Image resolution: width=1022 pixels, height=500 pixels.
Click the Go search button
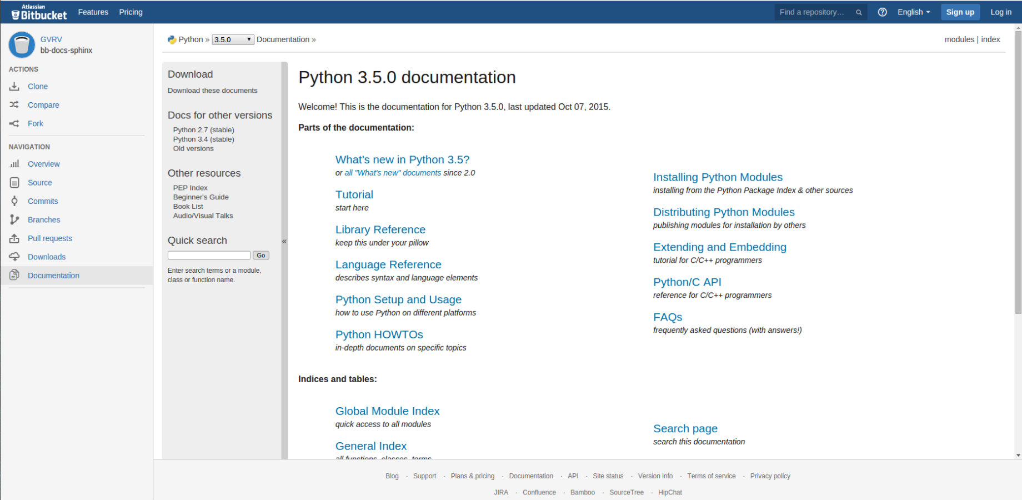(x=261, y=256)
